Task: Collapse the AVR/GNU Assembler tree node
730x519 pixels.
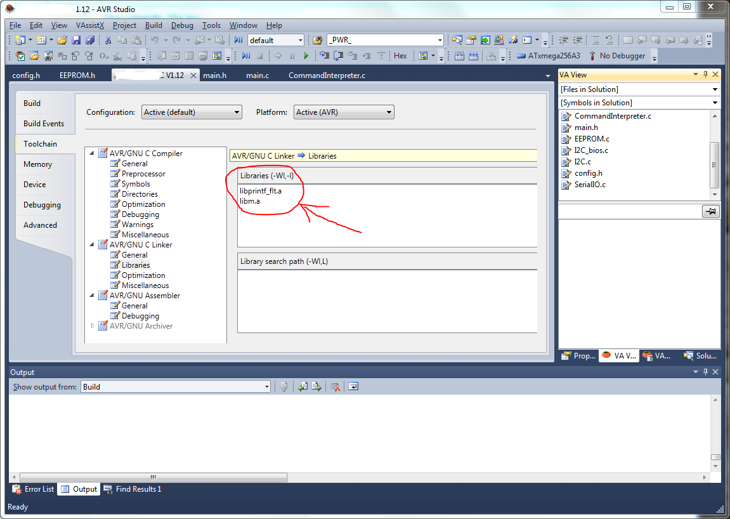Action: click(x=92, y=296)
